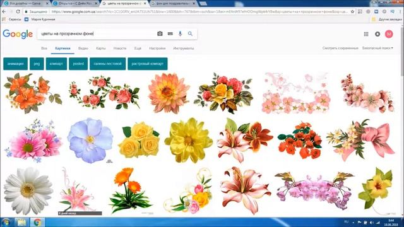The image size is (404, 227).
Task: Open the large yellow dahlia image
Action: (189, 140)
